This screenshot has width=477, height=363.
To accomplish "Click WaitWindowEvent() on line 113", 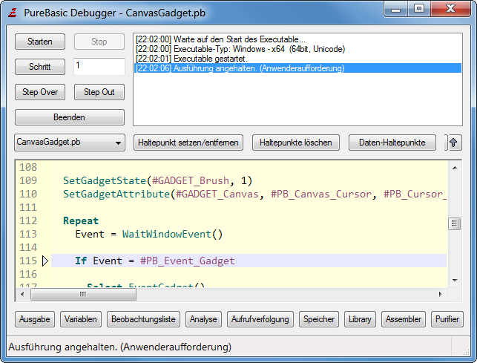I will pos(173,234).
